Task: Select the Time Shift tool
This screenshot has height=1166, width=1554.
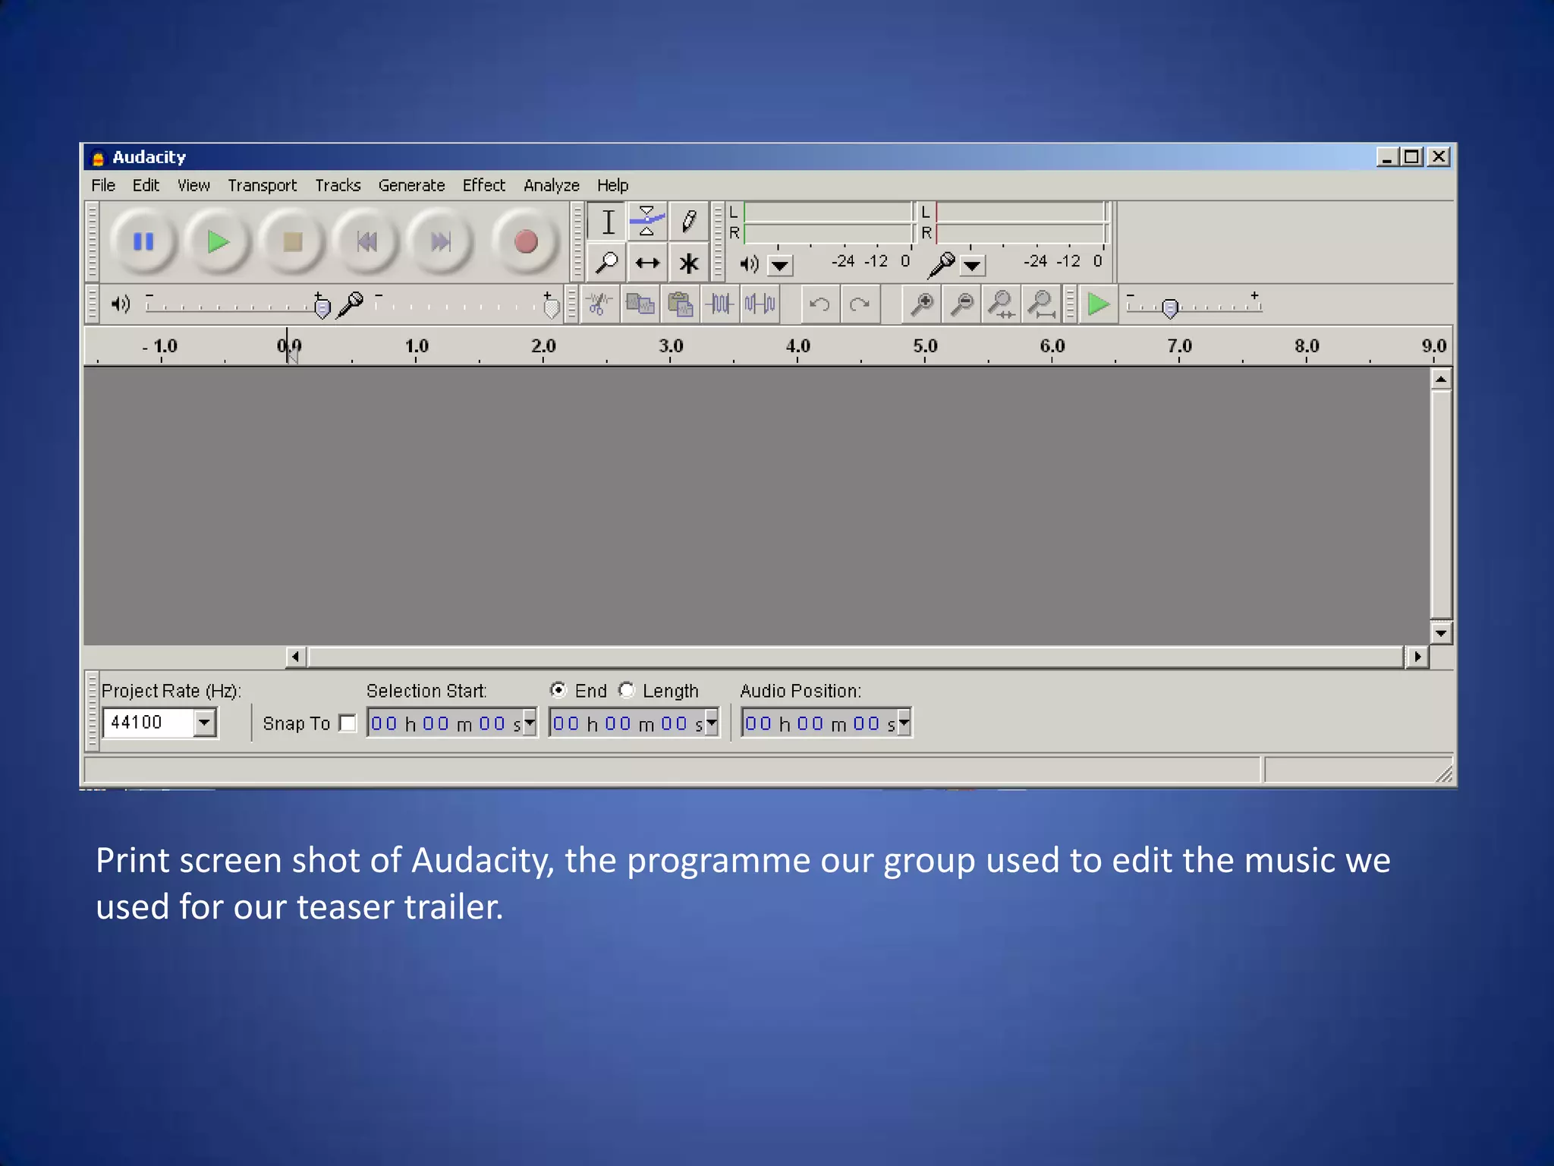Action: pyautogui.click(x=647, y=263)
